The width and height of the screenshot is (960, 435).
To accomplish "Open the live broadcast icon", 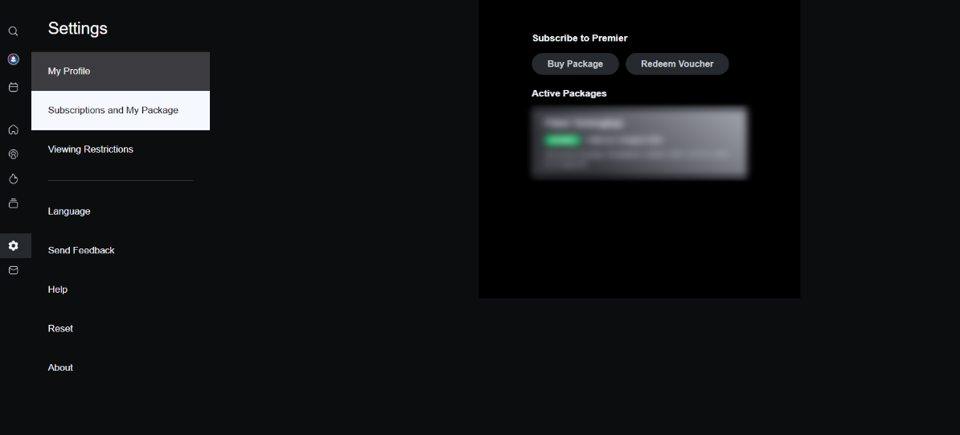I will [13, 154].
